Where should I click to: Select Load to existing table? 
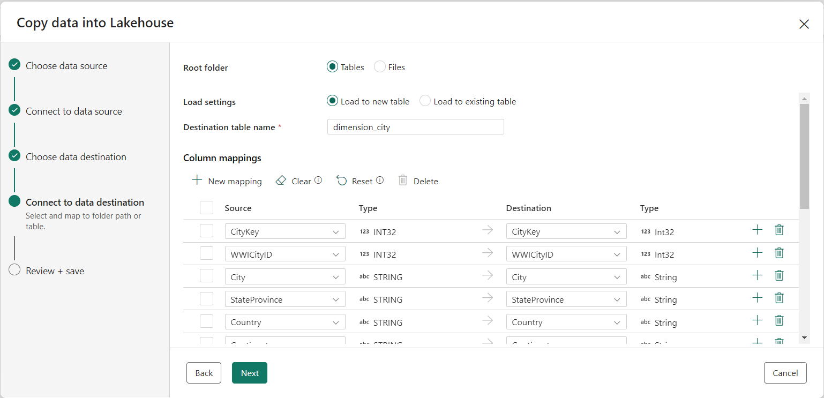[424, 101]
